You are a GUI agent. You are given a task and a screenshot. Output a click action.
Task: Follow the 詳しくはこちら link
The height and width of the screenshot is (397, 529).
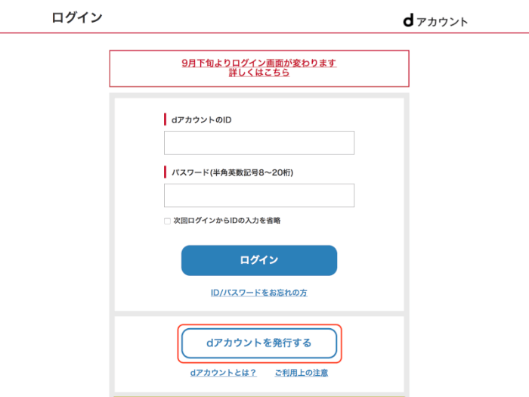pos(258,73)
